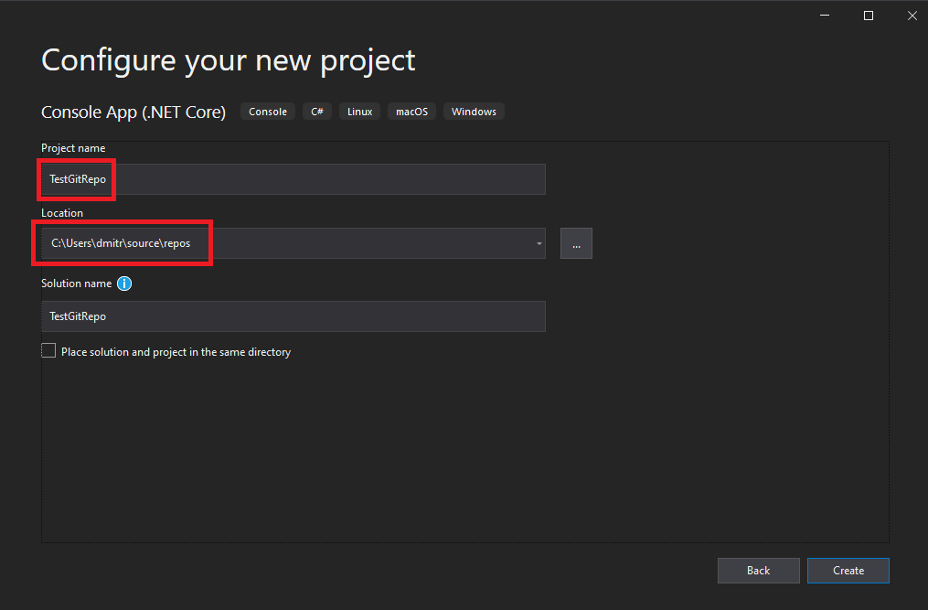
Task: Click the Console tag badge
Action: [268, 112]
